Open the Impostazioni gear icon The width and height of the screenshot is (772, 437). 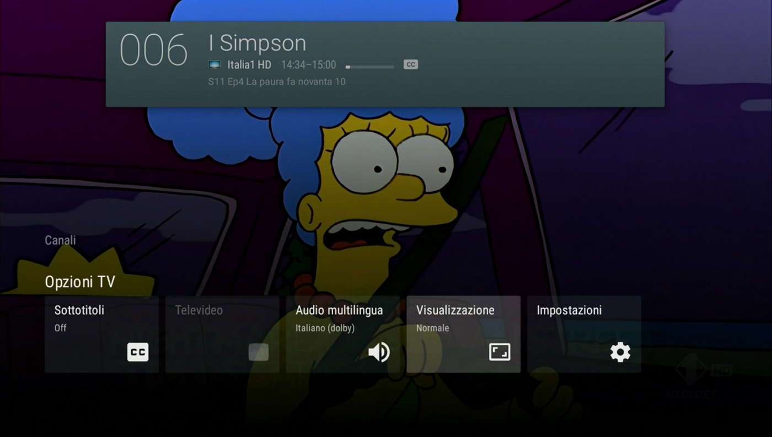[620, 352]
